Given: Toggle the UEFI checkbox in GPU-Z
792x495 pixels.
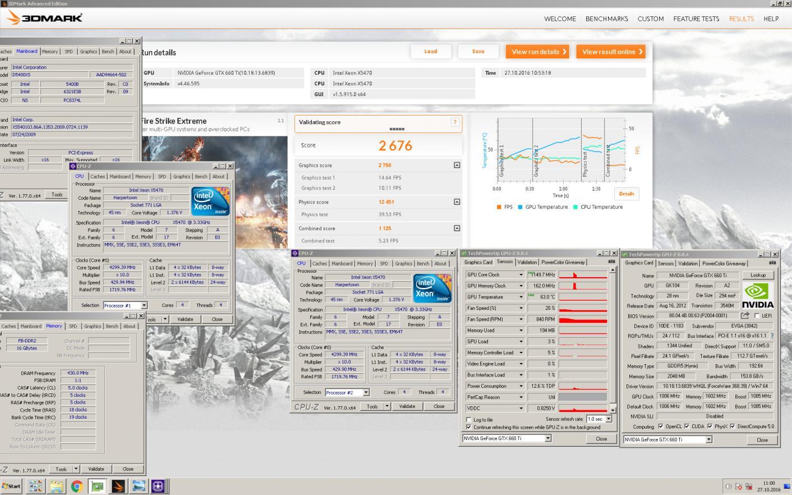Looking at the screenshot, I should coord(757,316).
